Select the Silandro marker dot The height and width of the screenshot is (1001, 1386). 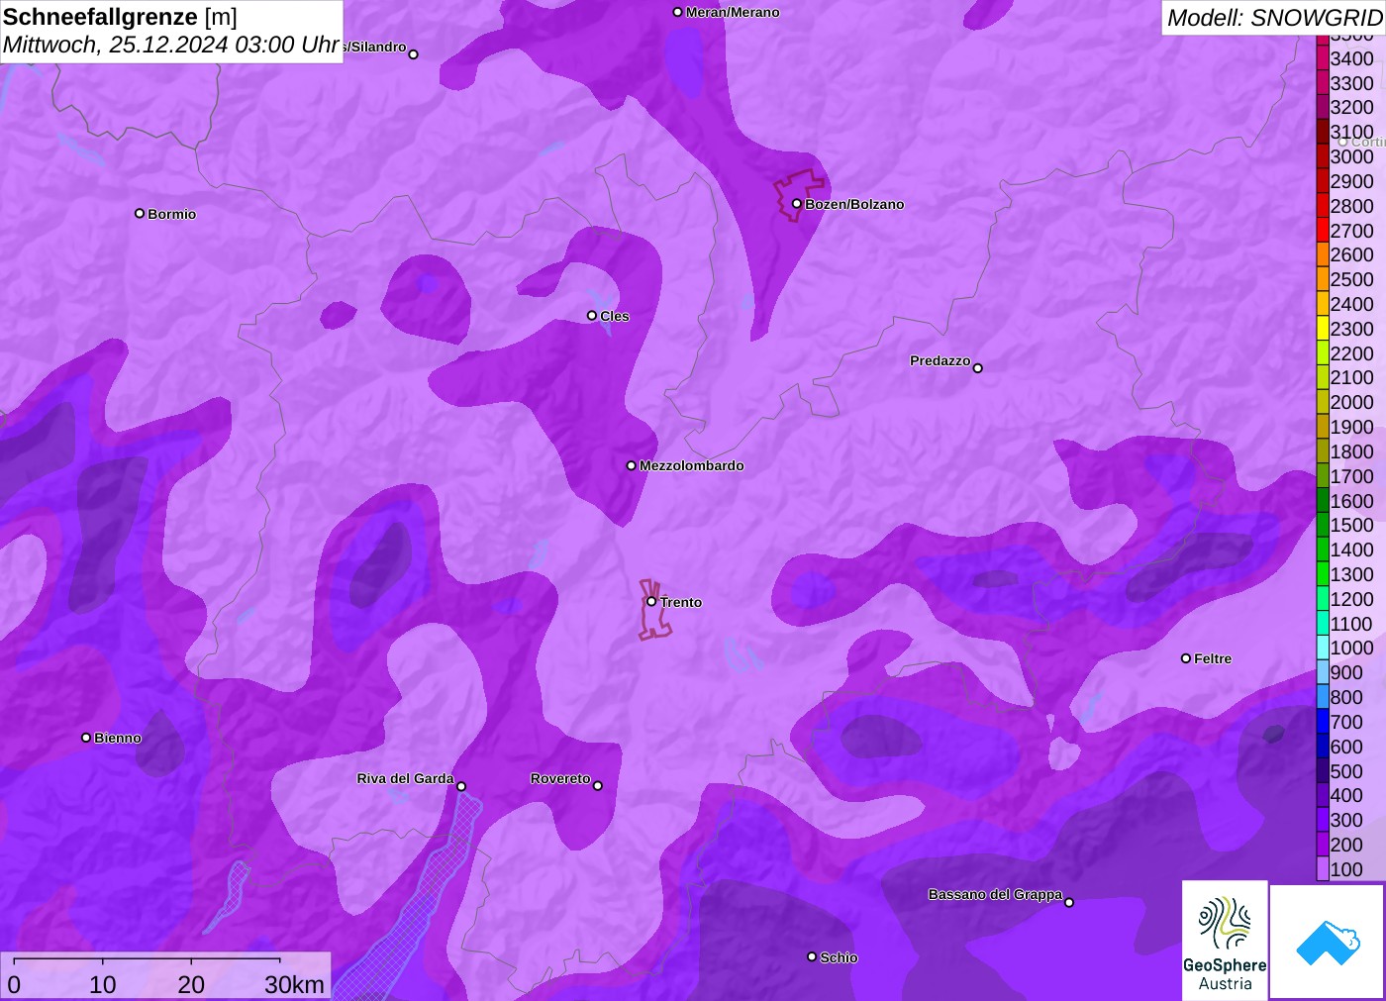point(414,54)
